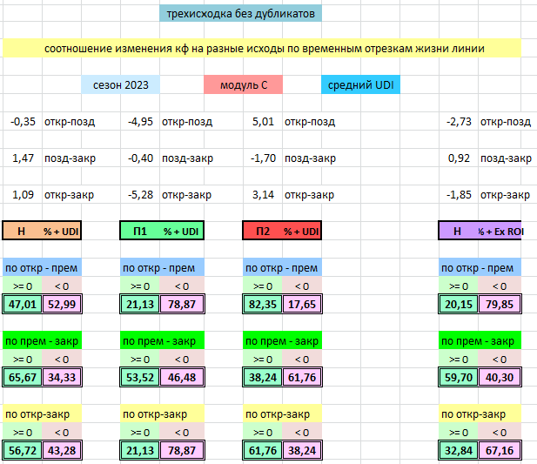The height and width of the screenshot is (464, 537).
Task: Select the cell with 43,28
Action: (x=62, y=450)
